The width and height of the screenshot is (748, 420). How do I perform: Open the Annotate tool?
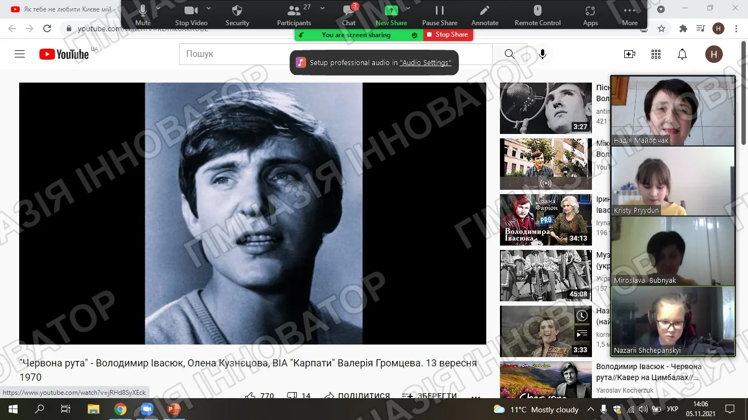pos(485,15)
